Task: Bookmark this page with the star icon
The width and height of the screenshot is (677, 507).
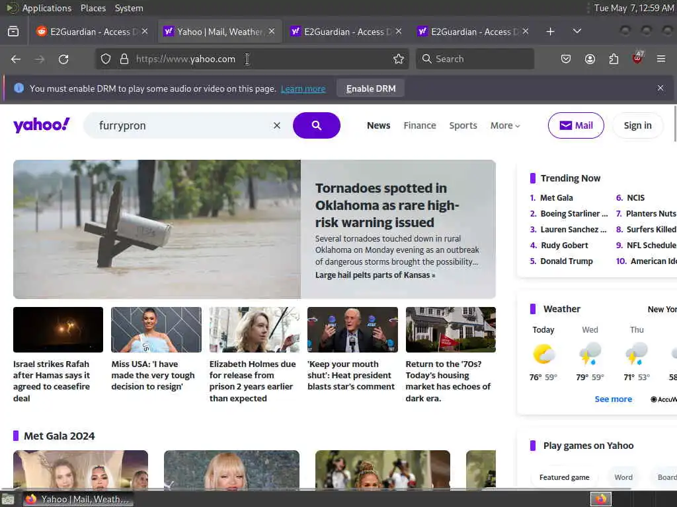Action: tap(399, 59)
